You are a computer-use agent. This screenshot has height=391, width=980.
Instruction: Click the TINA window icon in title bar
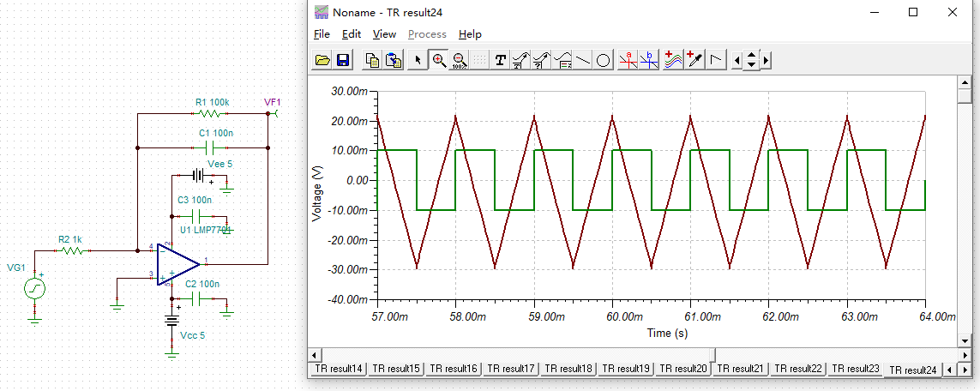click(322, 12)
